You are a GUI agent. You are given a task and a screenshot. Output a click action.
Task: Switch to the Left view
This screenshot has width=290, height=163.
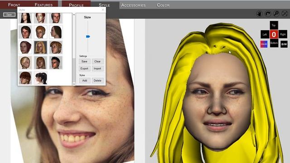(x=265, y=34)
